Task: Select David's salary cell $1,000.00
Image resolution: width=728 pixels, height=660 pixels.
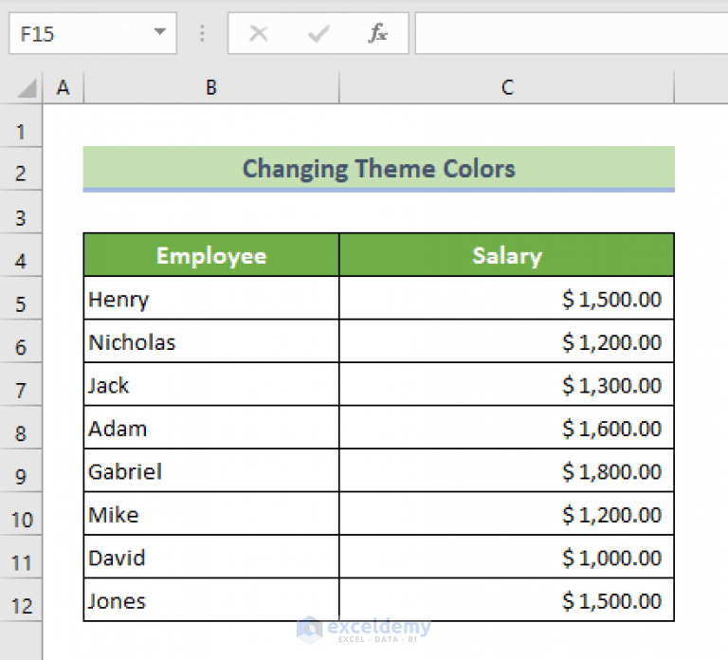Action: point(506,557)
